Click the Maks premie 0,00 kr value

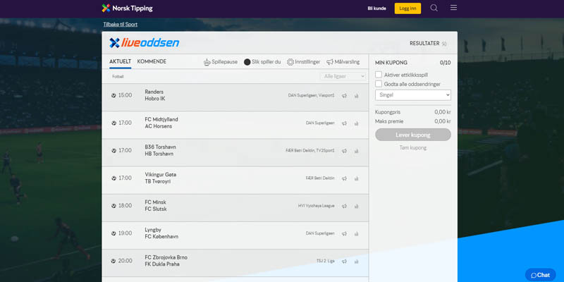point(443,121)
